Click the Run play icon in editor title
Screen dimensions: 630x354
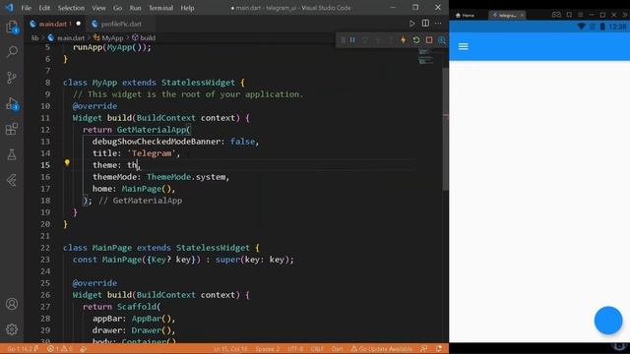pos(412,24)
